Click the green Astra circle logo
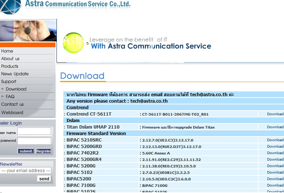 73,43
